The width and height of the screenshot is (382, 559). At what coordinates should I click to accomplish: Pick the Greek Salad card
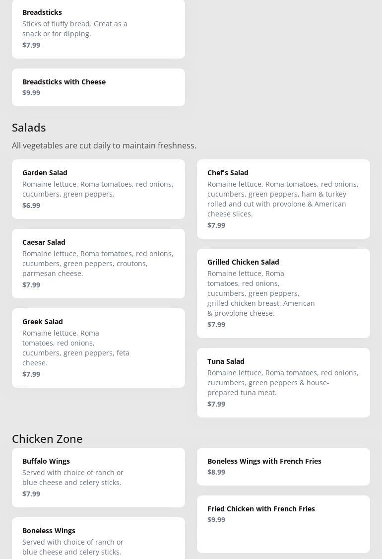[x=98, y=348]
